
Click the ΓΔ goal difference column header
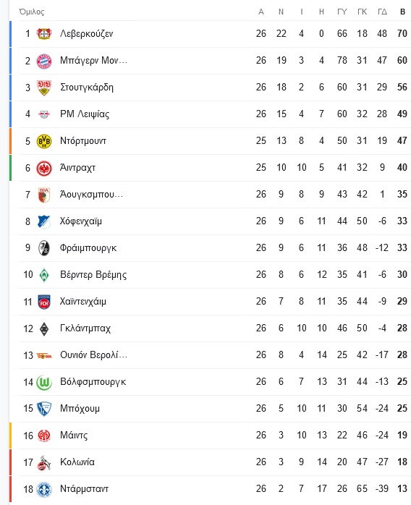(382, 12)
